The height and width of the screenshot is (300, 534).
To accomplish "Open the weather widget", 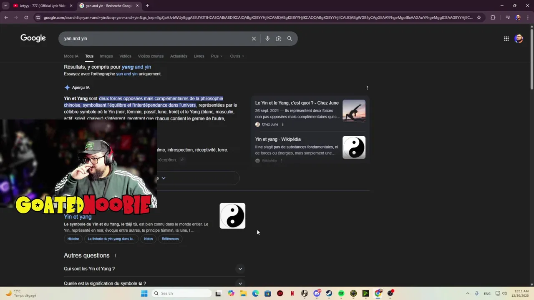I will click(x=20, y=293).
